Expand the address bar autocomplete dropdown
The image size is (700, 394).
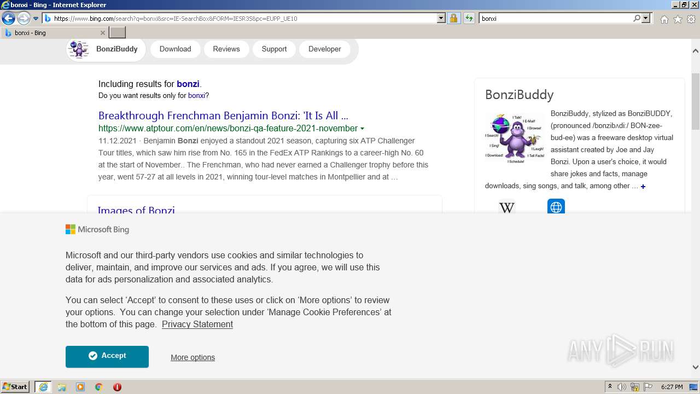click(441, 19)
